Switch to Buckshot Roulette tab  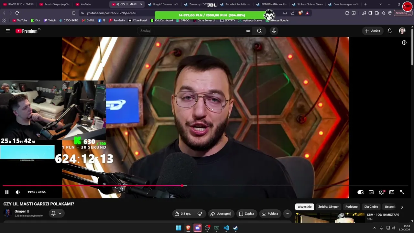pyautogui.click(x=235, y=4)
